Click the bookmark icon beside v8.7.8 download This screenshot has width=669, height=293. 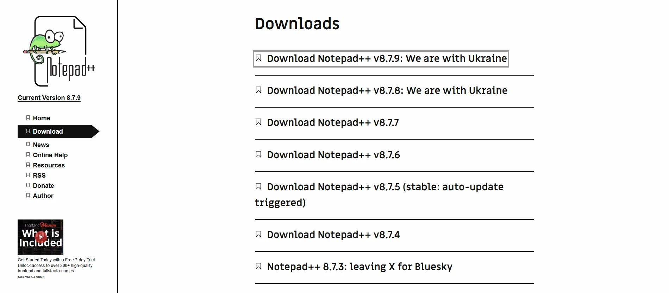pos(259,90)
